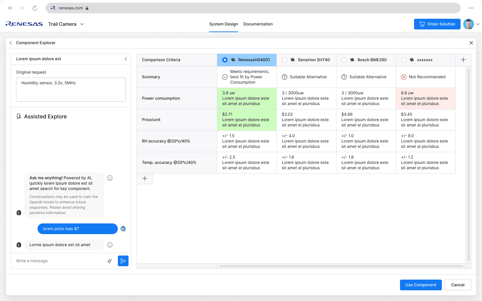Click the RenesasHS4001 chip icon
The width and height of the screenshot is (482, 301).
pyautogui.click(x=233, y=60)
